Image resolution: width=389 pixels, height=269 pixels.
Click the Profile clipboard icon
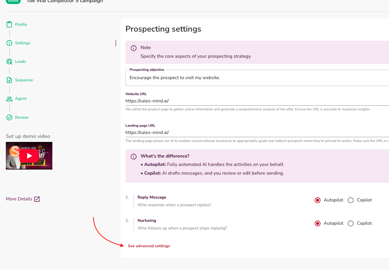9,25
